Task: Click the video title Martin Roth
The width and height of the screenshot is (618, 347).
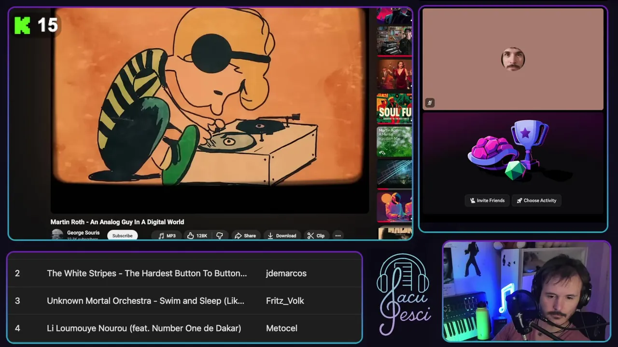Action: pos(117,222)
